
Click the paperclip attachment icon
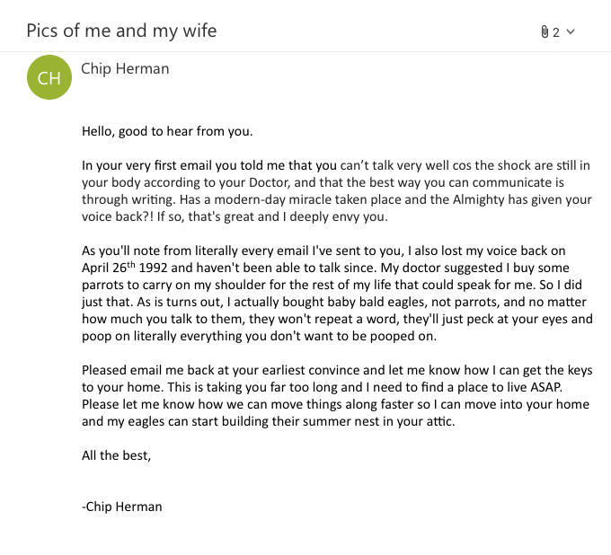point(545,32)
